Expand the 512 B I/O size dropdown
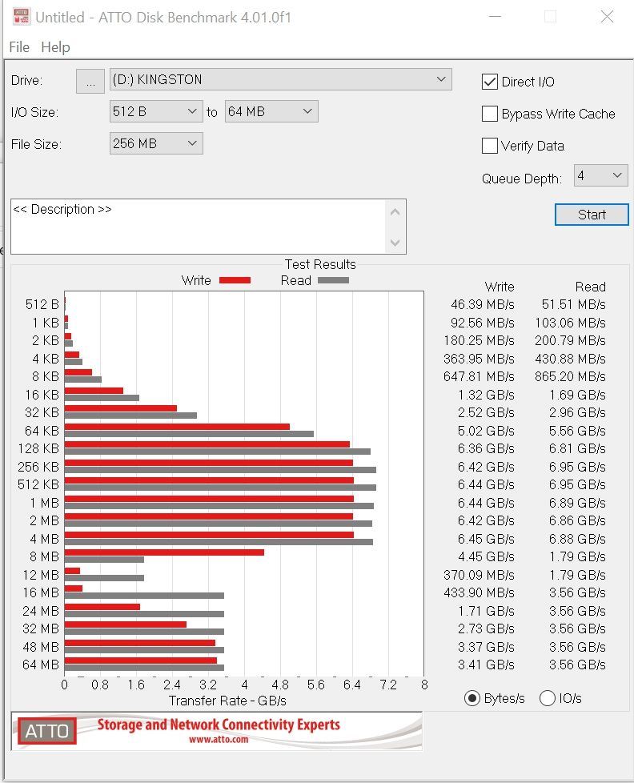 pyautogui.click(x=156, y=111)
